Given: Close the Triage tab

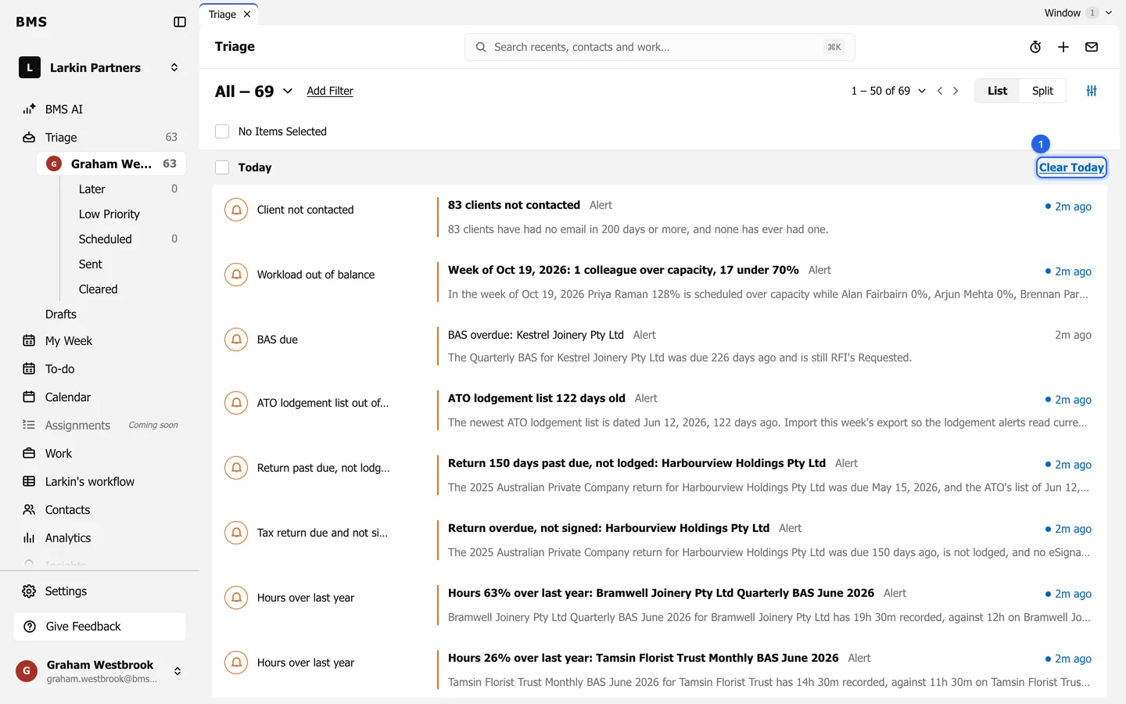Looking at the screenshot, I should coord(247,14).
